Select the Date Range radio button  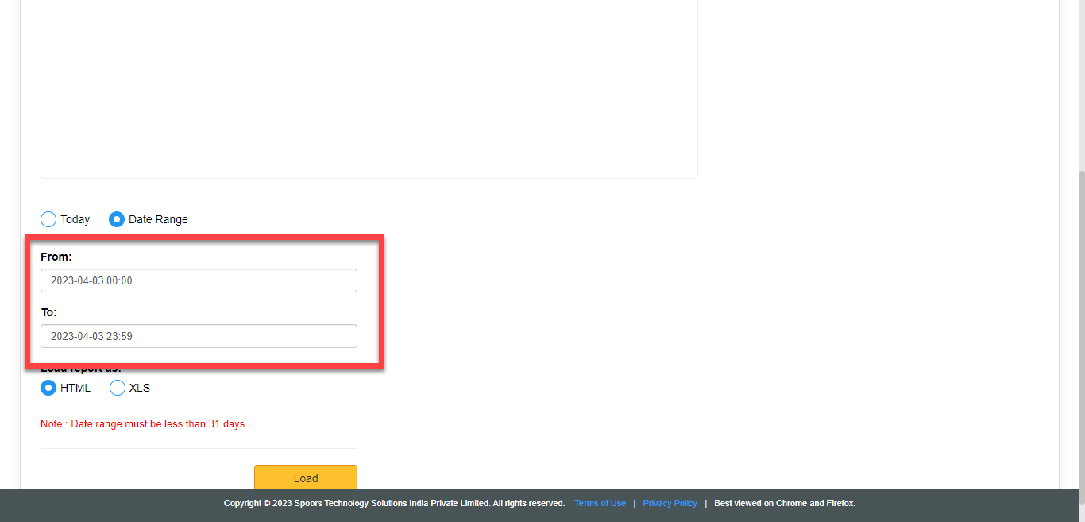117,219
